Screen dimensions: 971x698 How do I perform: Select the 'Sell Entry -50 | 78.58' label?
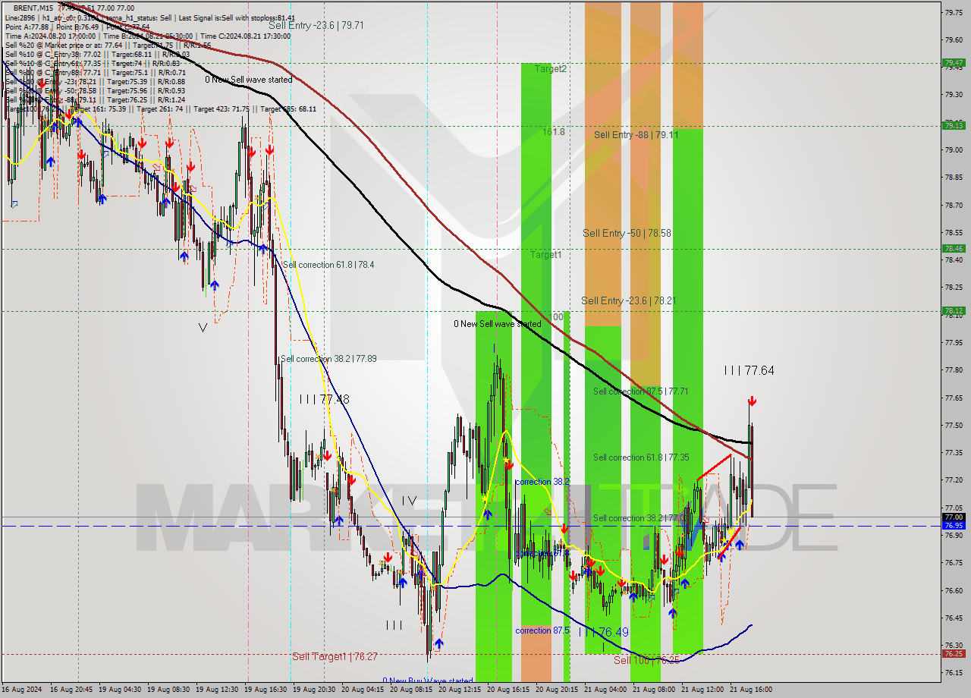pyautogui.click(x=627, y=233)
